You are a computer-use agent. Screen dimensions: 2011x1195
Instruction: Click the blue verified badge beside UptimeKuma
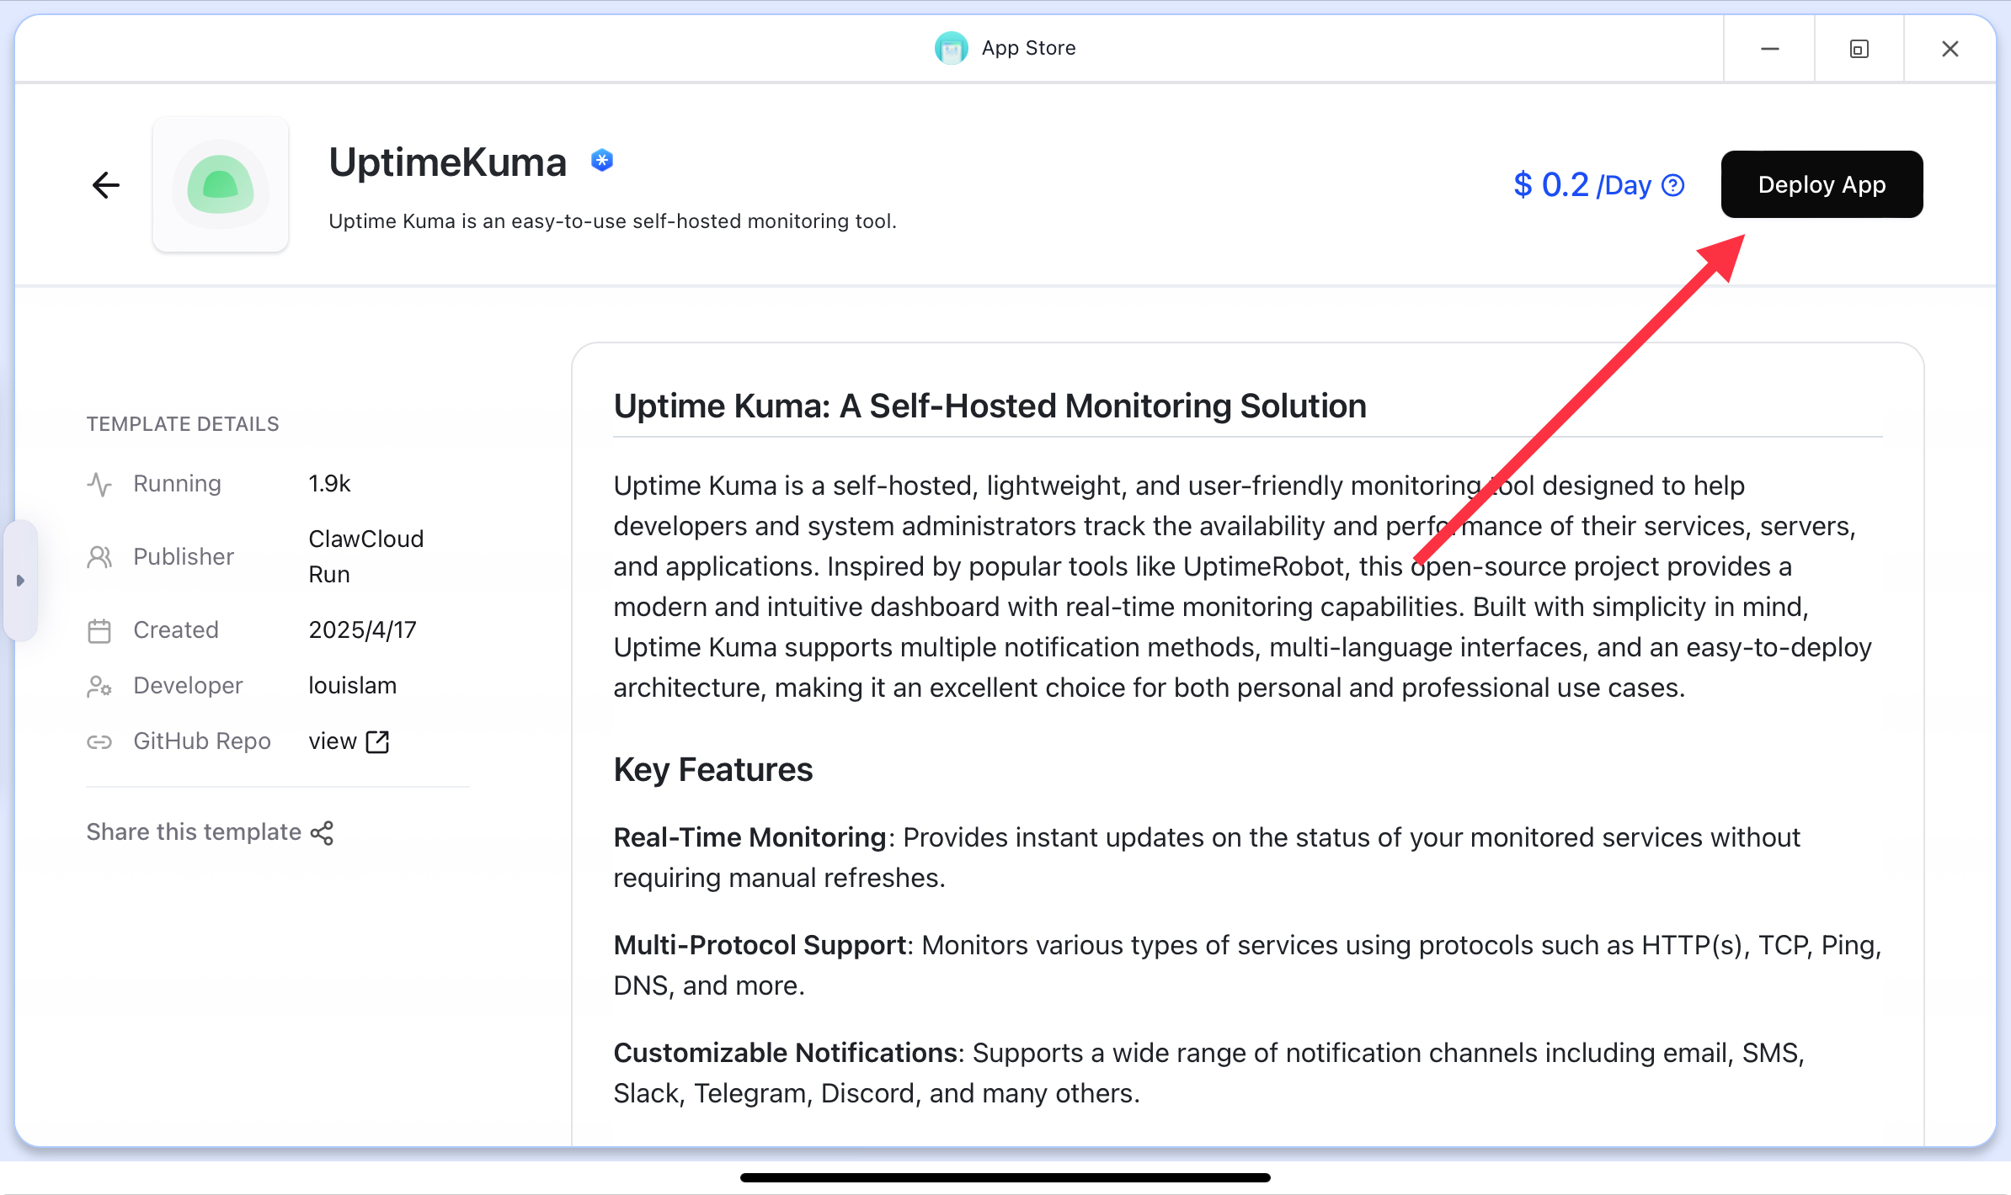pyautogui.click(x=602, y=160)
